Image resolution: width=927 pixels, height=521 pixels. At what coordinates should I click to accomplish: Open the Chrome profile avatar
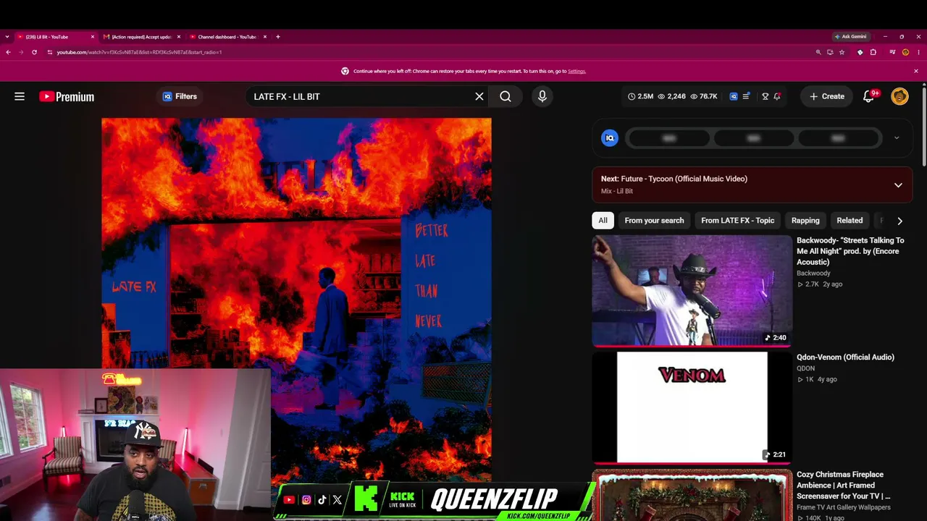point(905,52)
